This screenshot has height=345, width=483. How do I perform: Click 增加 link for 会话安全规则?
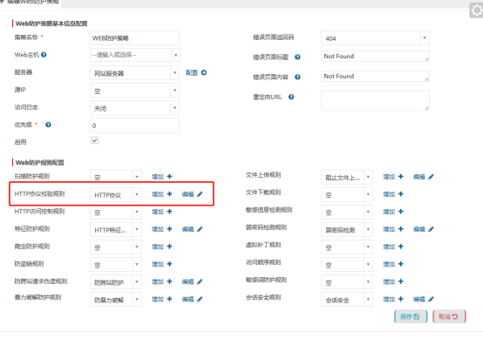(x=389, y=300)
